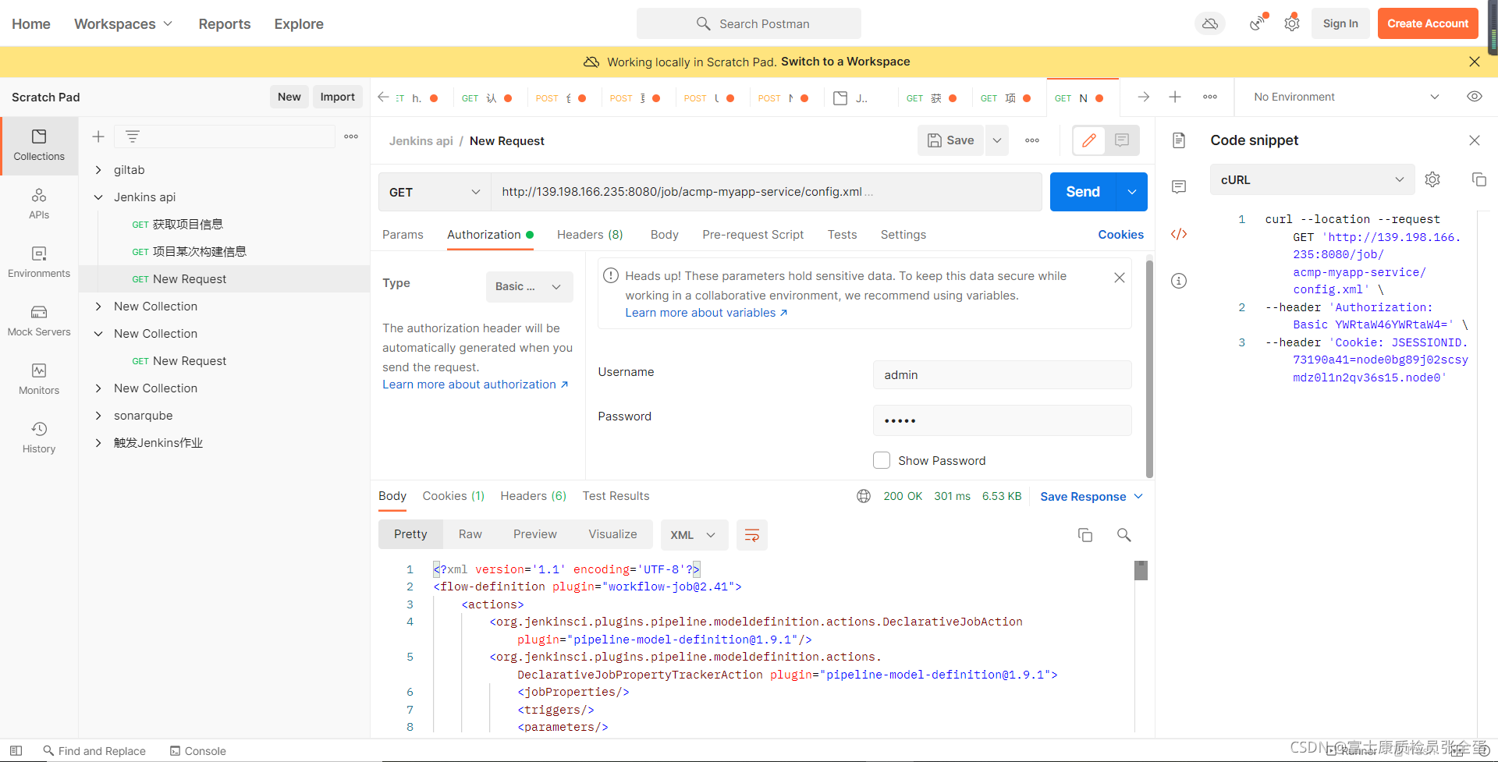Open the Learn more about variables link

pyautogui.click(x=701, y=312)
